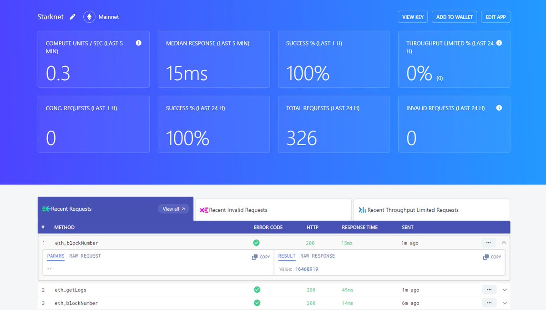Copy the eth_blockNumber response result
The width and height of the screenshot is (546, 310).
pos(491,257)
